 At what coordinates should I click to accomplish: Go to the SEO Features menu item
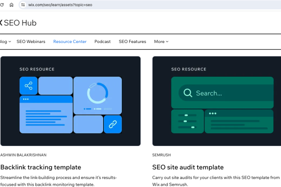pyautogui.click(x=133, y=42)
